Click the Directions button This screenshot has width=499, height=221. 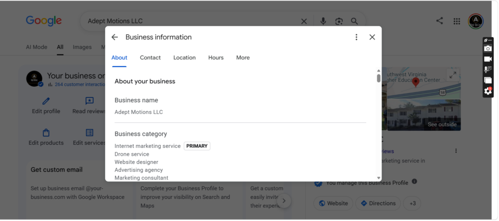[x=378, y=203]
